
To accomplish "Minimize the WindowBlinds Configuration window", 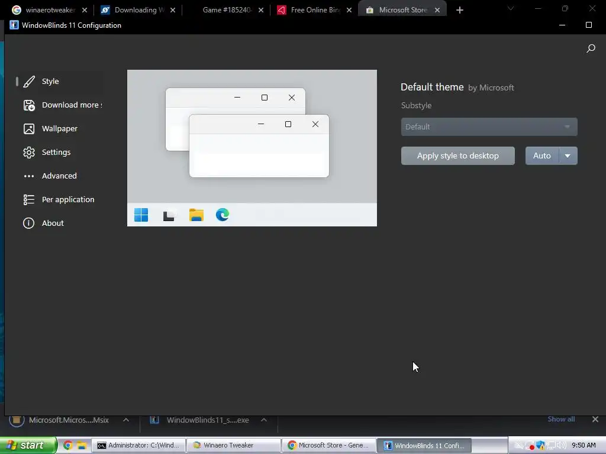I will pyautogui.click(x=562, y=25).
